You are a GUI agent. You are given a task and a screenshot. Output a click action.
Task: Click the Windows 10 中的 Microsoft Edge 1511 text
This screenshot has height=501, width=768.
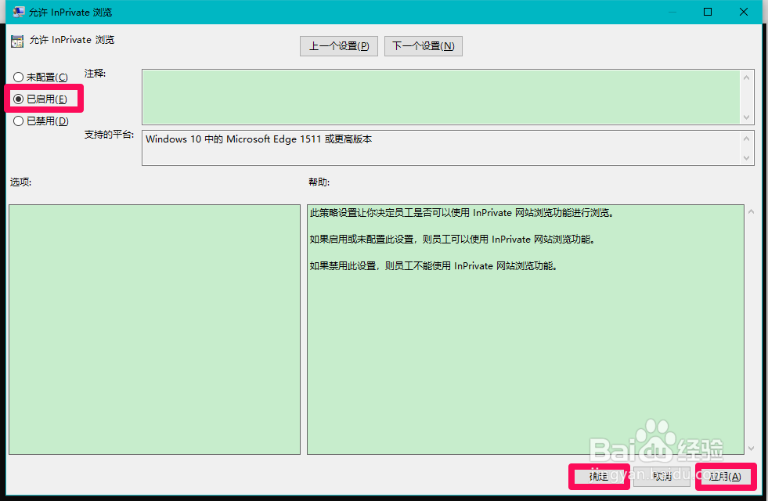click(x=258, y=139)
